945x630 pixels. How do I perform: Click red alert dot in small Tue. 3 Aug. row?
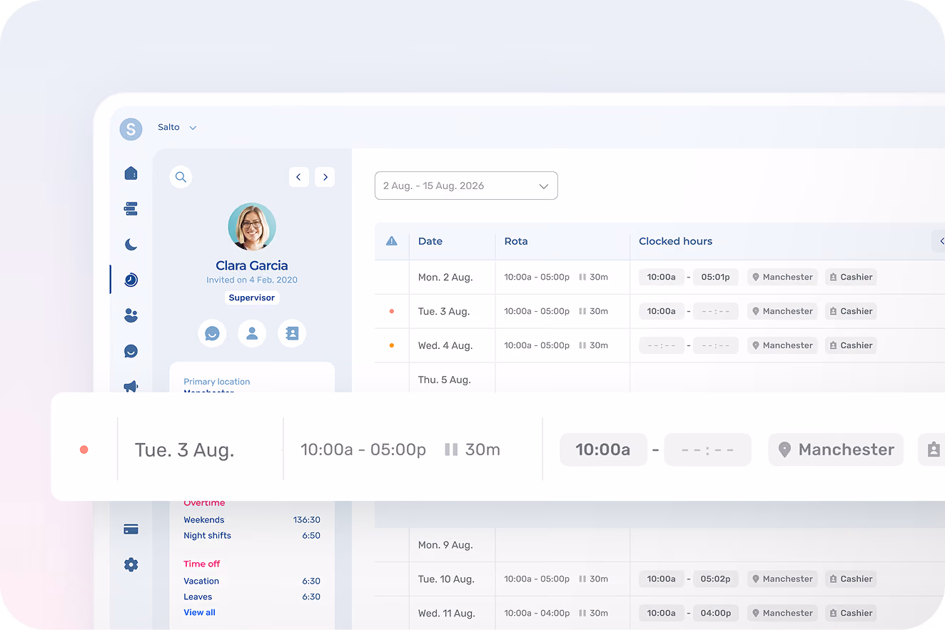coord(391,311)
